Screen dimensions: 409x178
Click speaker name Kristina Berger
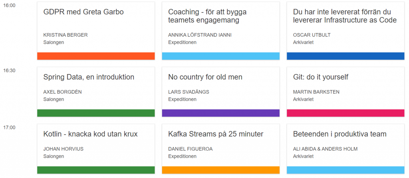(x=66, y=35)
